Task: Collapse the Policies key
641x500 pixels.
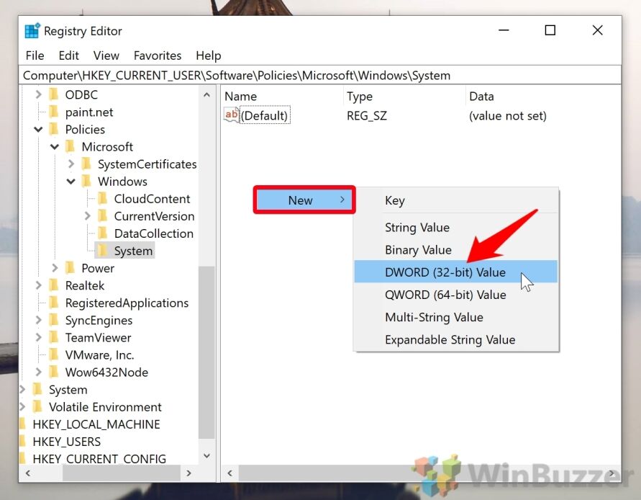Action: pyautogui.click(x=38, y=130)
